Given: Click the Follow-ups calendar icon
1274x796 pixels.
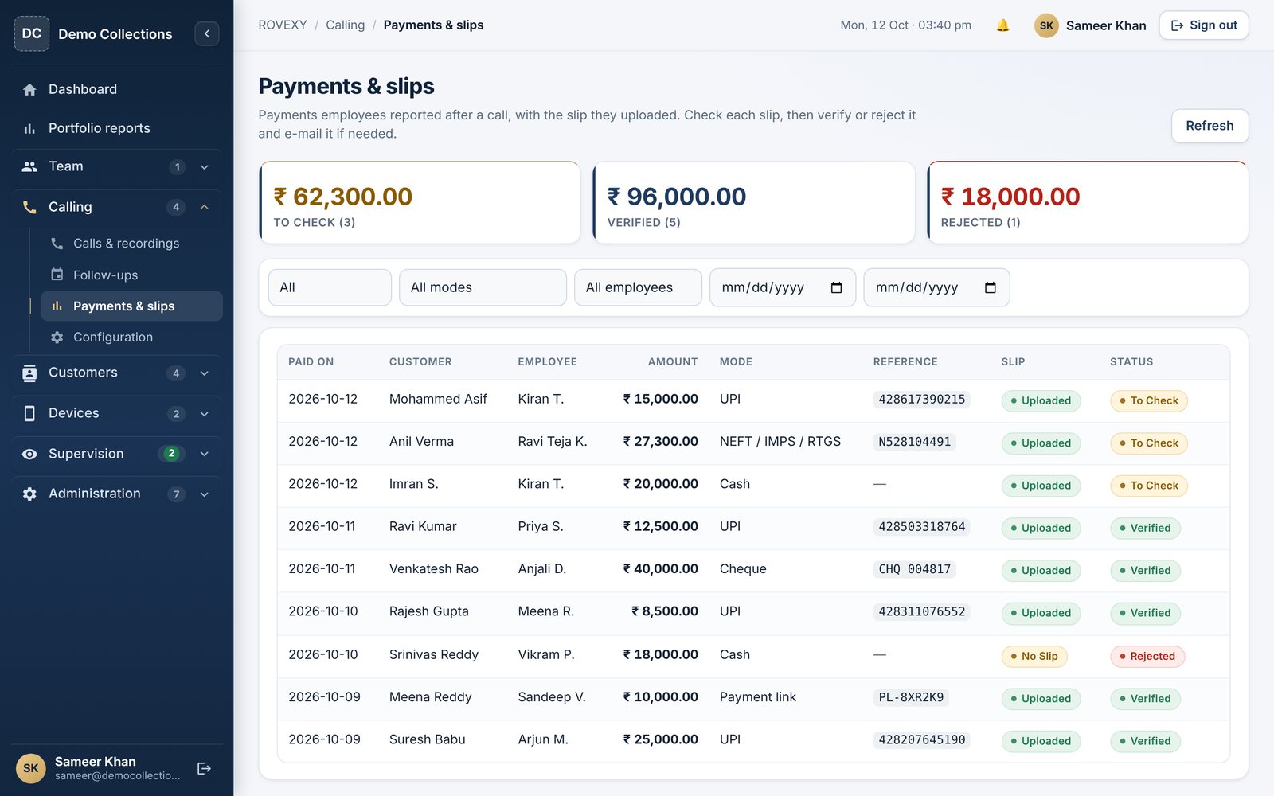Looking at the screenshot, I should click(57, 275).
